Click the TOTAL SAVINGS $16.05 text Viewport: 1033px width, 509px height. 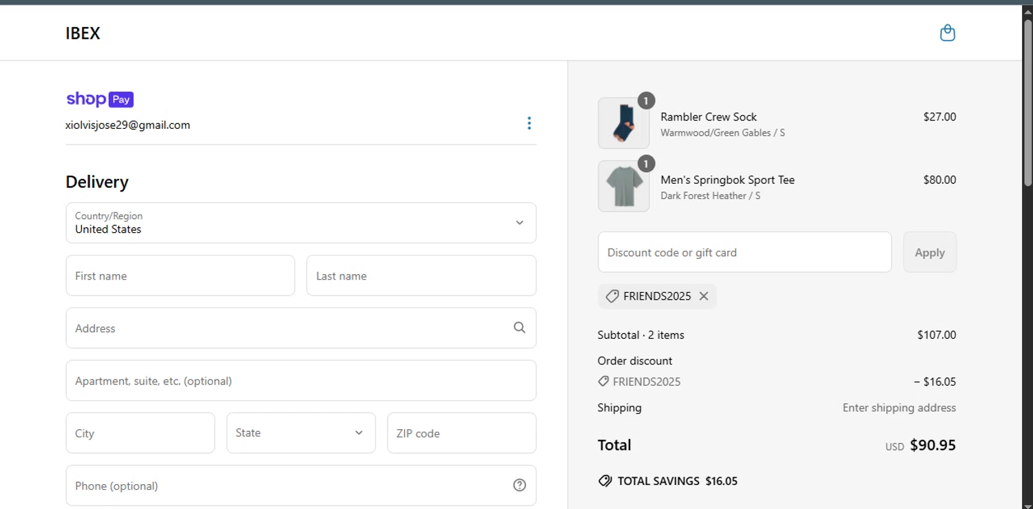click(x=677, y=481)
